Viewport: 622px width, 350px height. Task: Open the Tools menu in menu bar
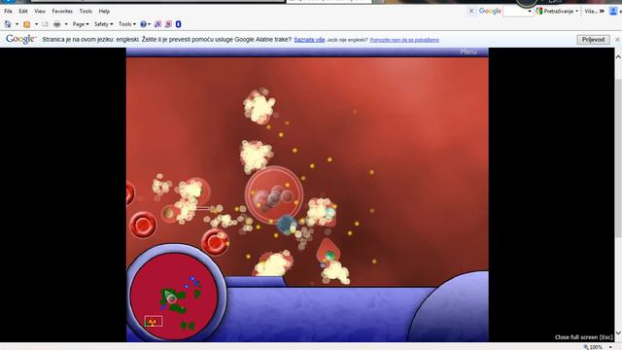pyautogui.click(x=86, y=11)
